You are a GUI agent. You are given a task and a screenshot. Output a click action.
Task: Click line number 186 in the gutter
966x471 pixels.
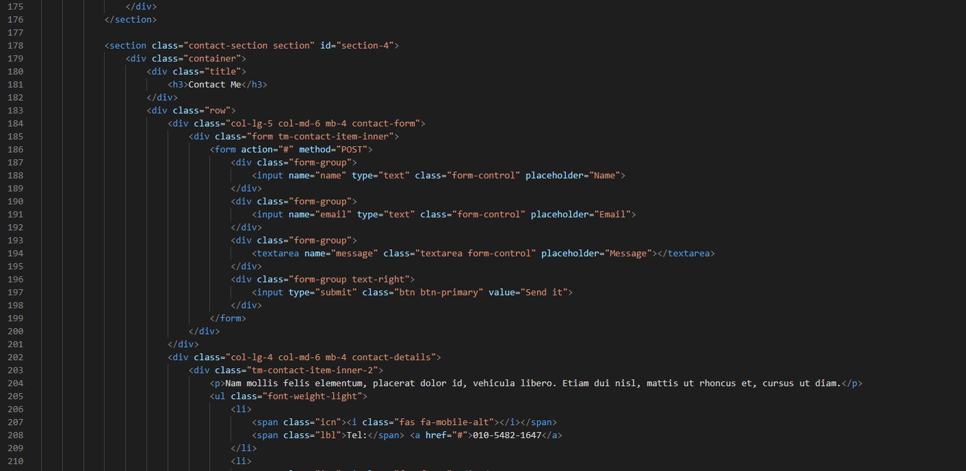click(x=15, y=150)
